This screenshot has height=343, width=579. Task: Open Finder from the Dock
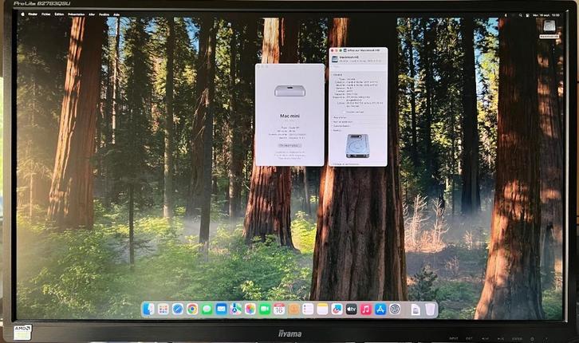coord(149,309)
